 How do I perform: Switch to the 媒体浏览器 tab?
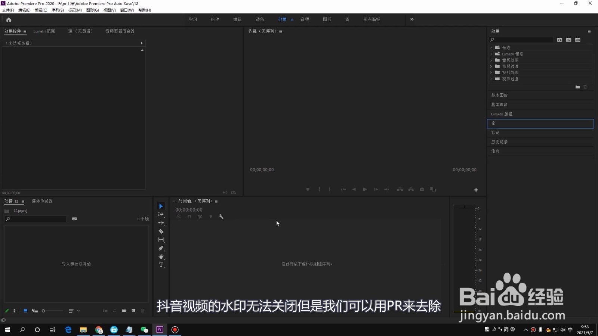click(x=42, y=201)
